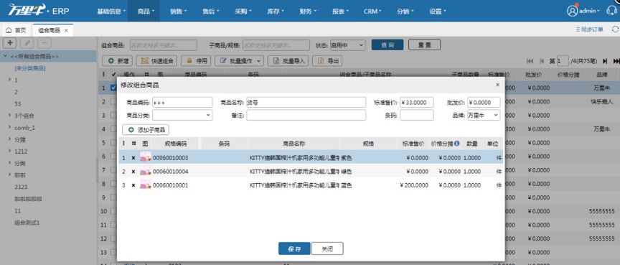Expand the 3个组合 tree node
Screen dimensions: 620x265
[x=9, y=116]
